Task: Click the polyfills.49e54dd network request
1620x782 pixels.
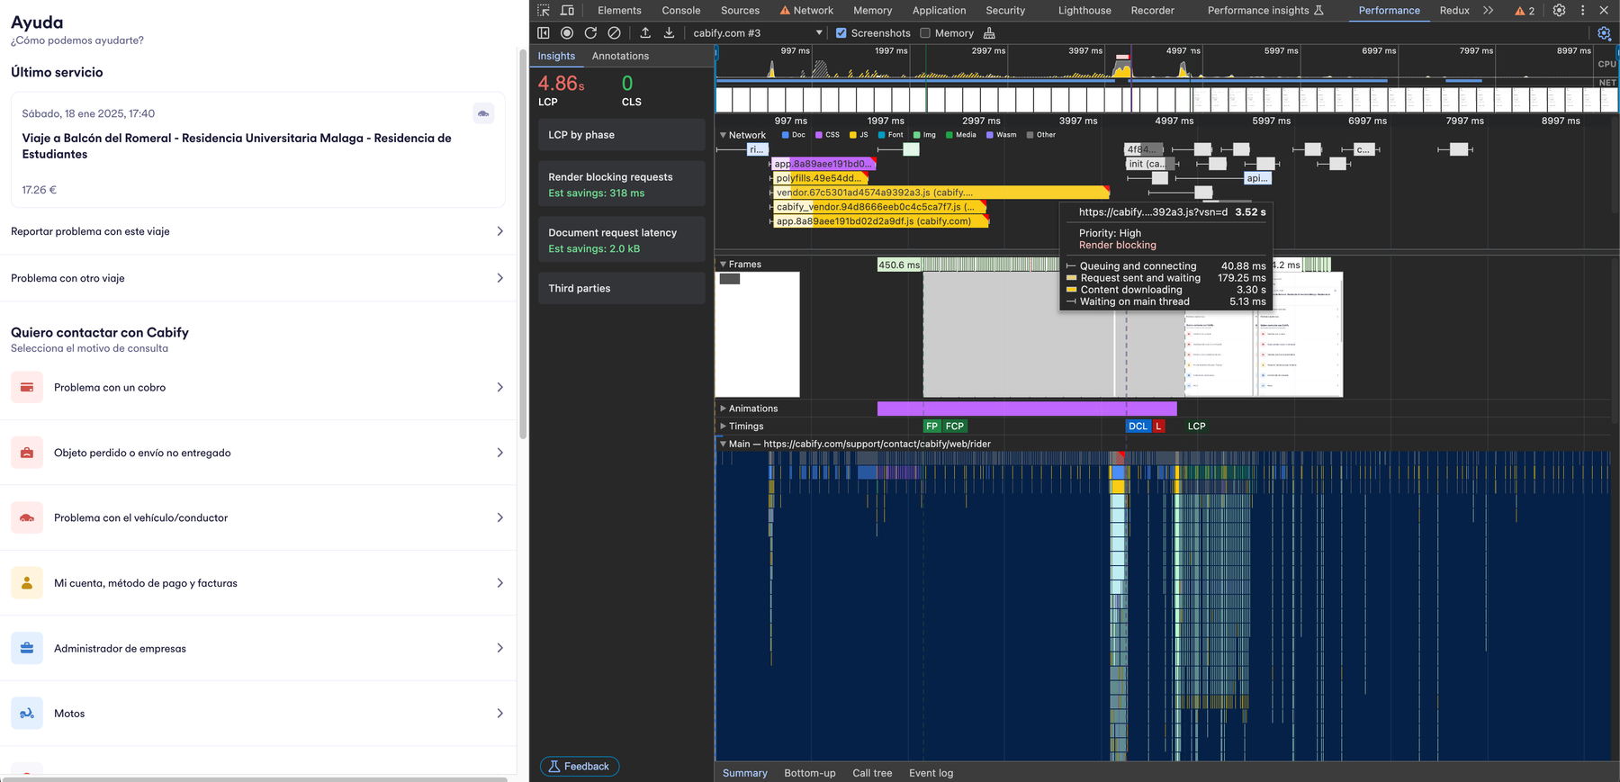Action: (819, 178)
